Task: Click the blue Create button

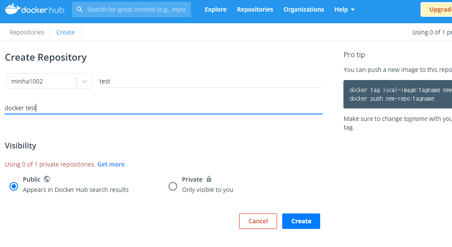Action: (x=301, y=221)
